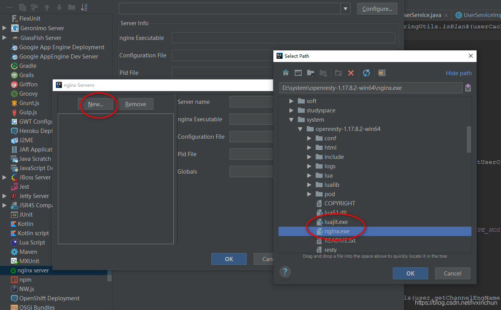Click the Desktop directory icon in Select Path
The width and height of the screenshot is (501, 310).
pos(298,73)
